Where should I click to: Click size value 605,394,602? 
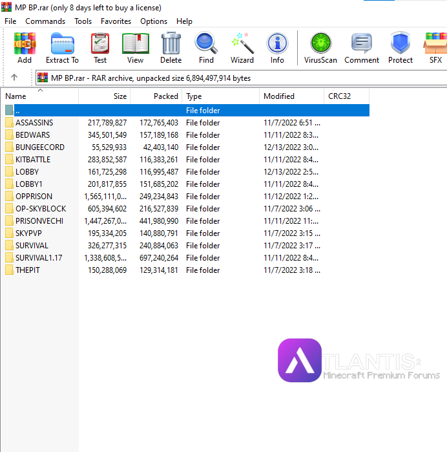107,209
